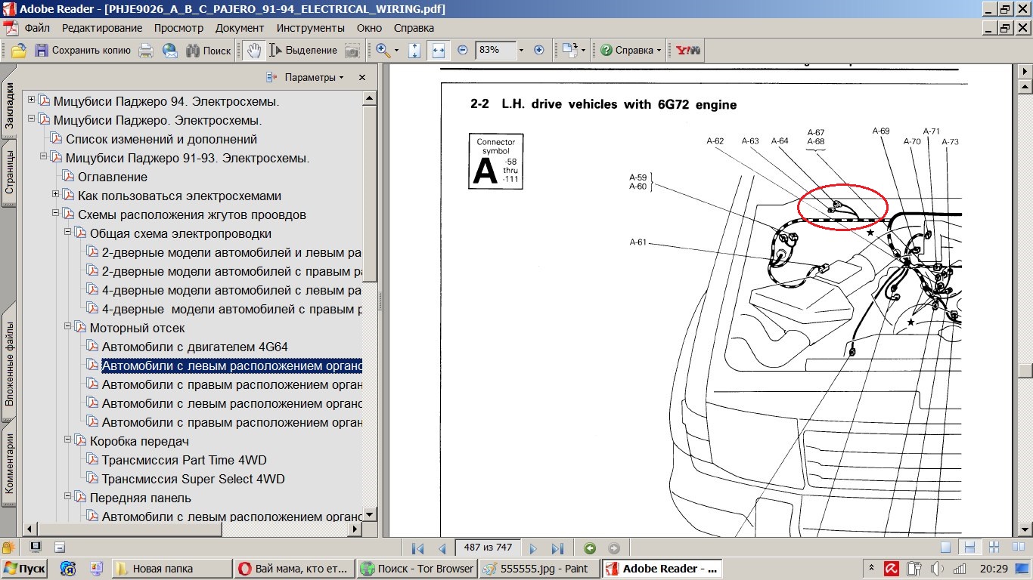Collapse the Моторный отсек bookmark branch

point(68,327)
